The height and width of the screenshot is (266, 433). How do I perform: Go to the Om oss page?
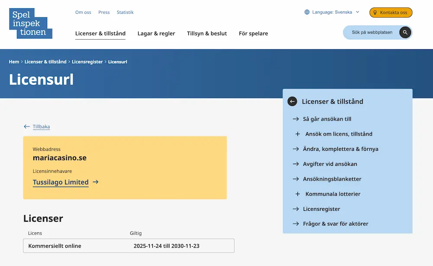pos(83,12)
